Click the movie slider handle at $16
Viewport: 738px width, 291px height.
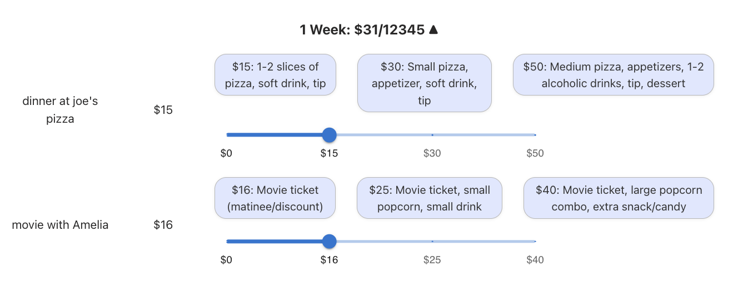(330, 242)
